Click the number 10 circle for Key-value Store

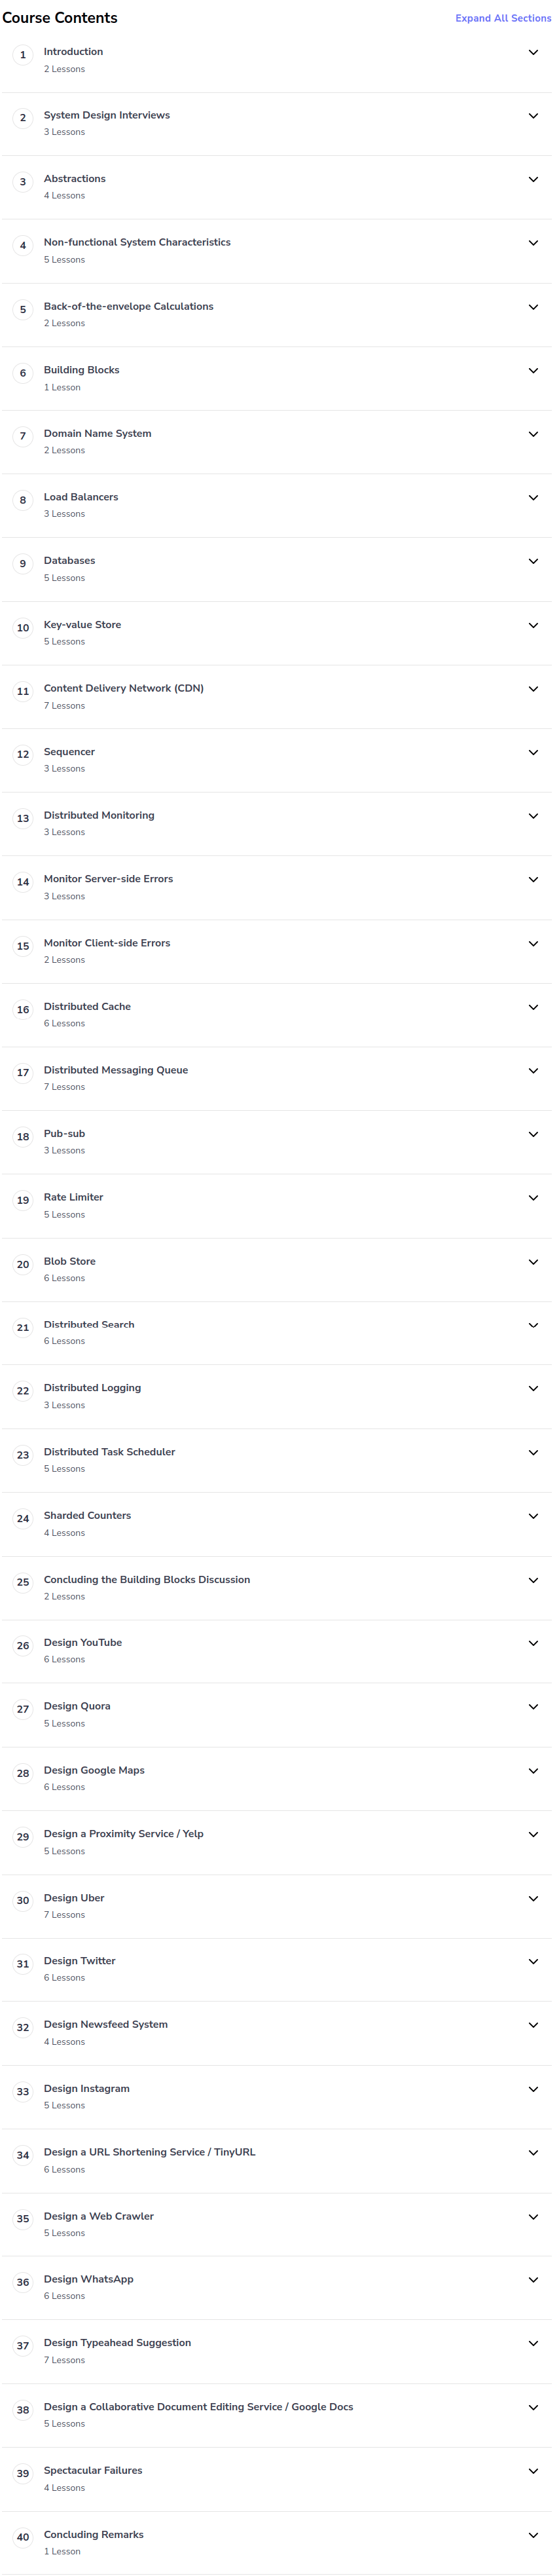23,628
